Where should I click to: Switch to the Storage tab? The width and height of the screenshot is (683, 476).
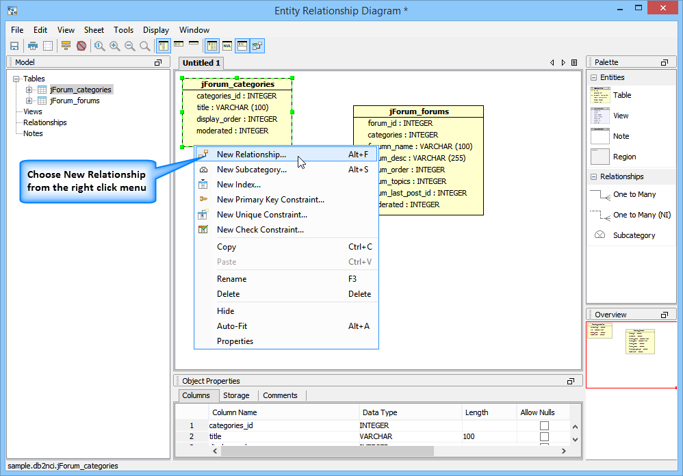236,395
